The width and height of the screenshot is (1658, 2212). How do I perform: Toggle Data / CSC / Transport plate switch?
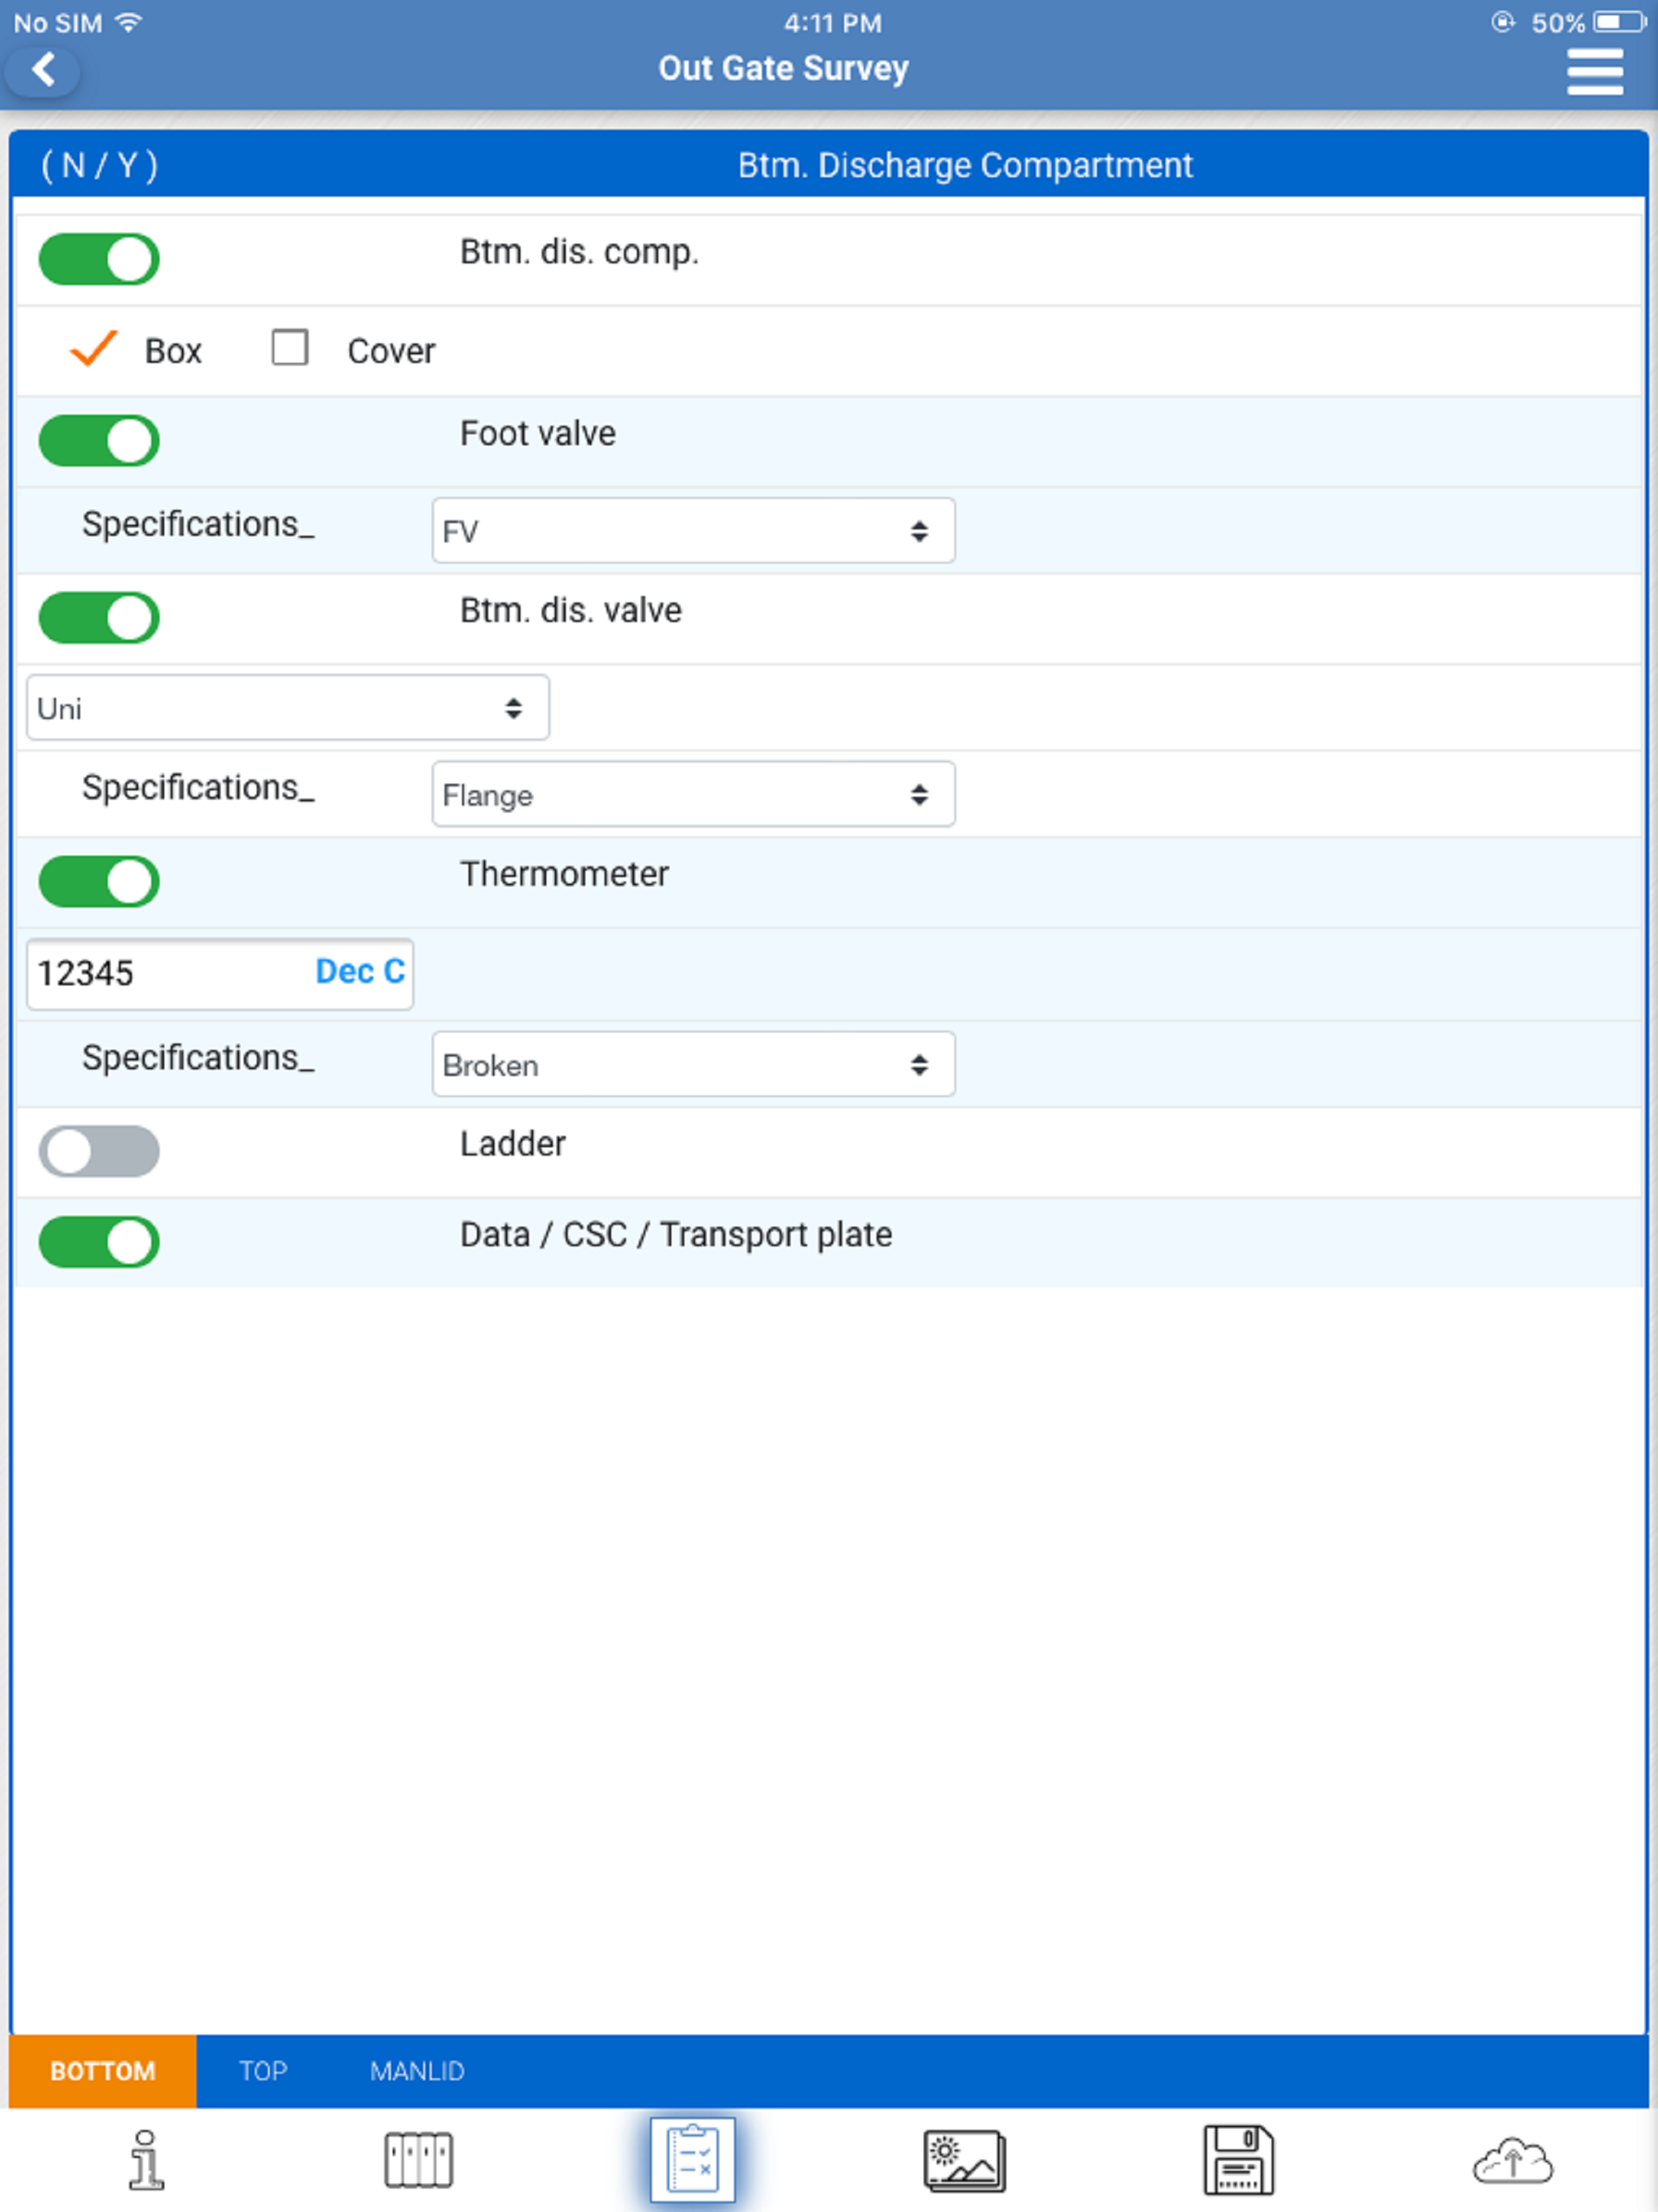click(99, 1243)
